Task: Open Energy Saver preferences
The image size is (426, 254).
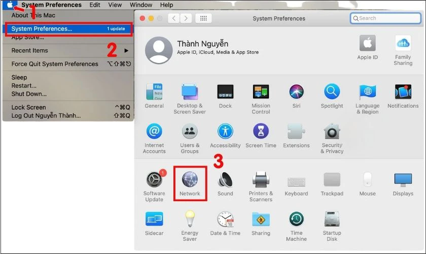Action: [x=190, y=226]
